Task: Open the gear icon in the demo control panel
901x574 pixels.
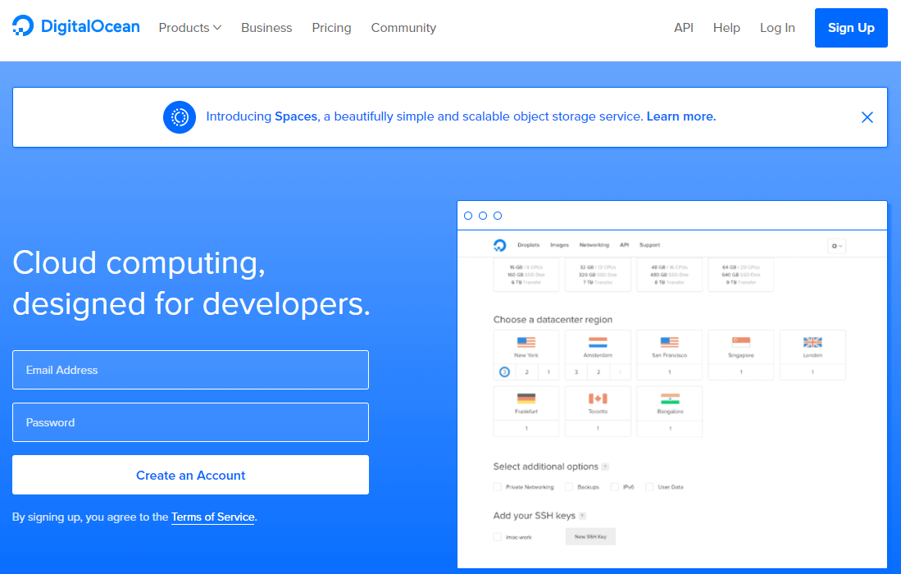Action: (835, 245)
